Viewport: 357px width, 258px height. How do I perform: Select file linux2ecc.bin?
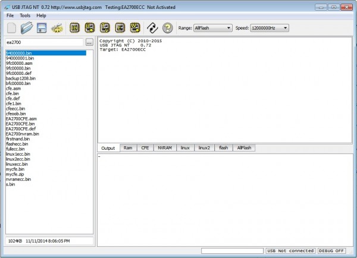click(18, 159)
